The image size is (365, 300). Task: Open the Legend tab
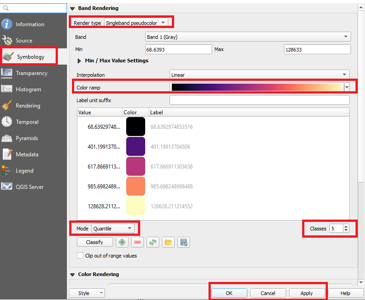(33, 171)
